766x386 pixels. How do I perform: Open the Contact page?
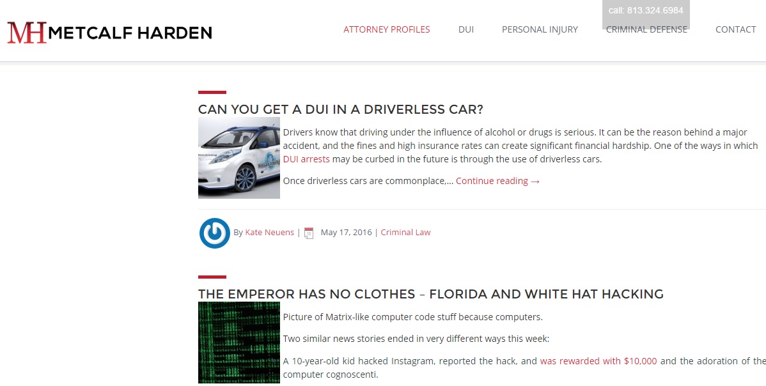click(x=736, y=29)
